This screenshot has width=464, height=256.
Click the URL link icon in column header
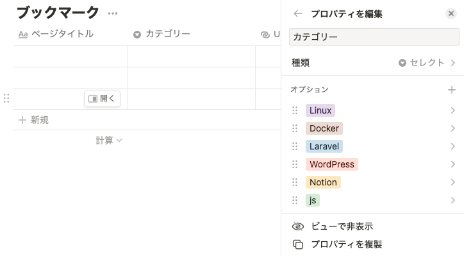point(265,35)
